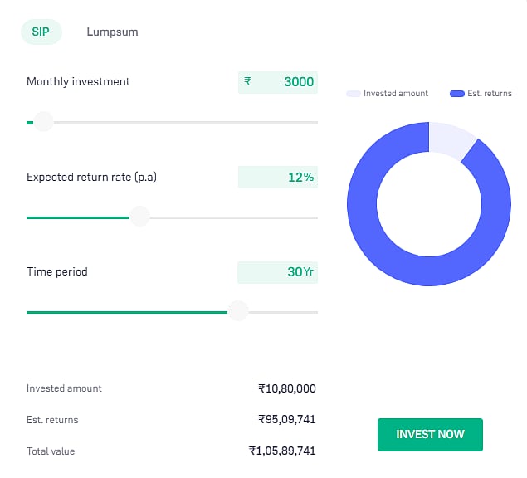Click the Time period slider knob
This screenshot has height=478, width=527.
(x=238, y=312)
